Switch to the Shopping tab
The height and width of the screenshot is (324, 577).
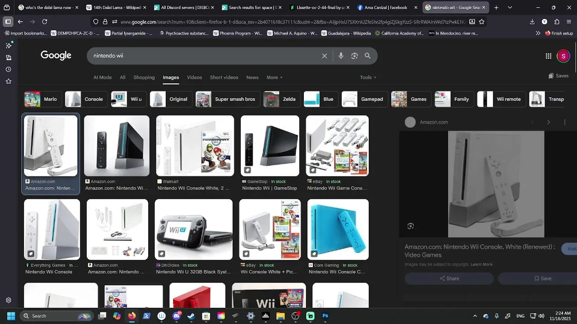(x=144, y=77)
